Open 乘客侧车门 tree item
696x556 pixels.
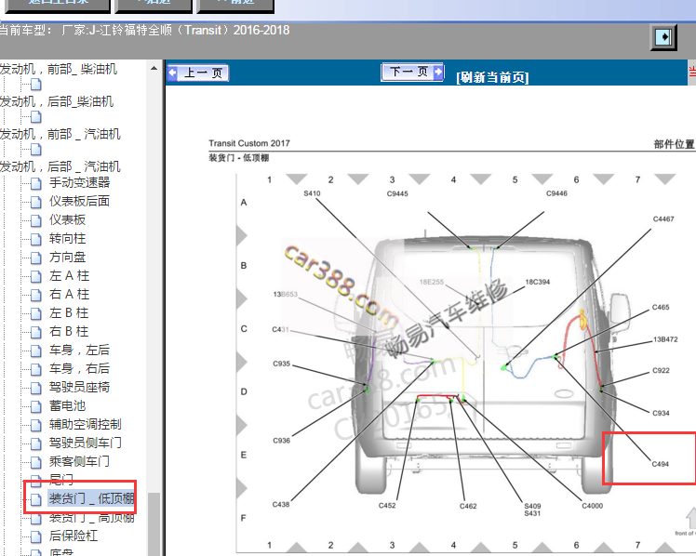[79, 462]
